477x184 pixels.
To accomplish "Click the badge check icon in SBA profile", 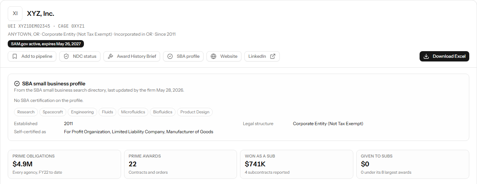I will [x=170, y=56].
